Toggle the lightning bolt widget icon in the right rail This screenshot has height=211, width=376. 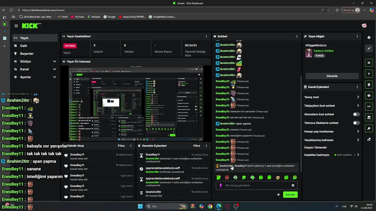pos(369,74)
